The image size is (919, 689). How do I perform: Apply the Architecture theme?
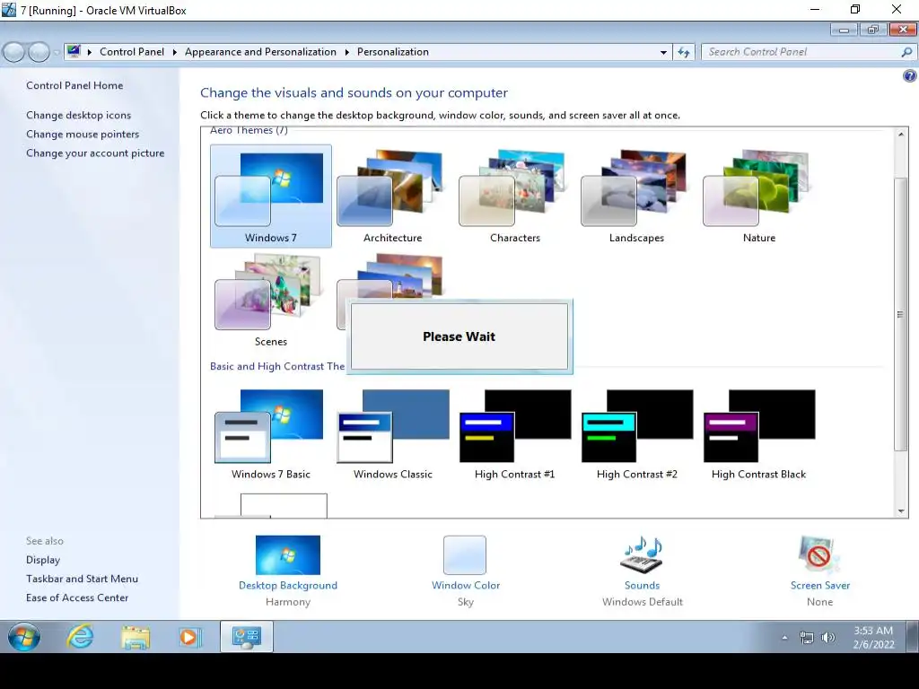[392, 196]
